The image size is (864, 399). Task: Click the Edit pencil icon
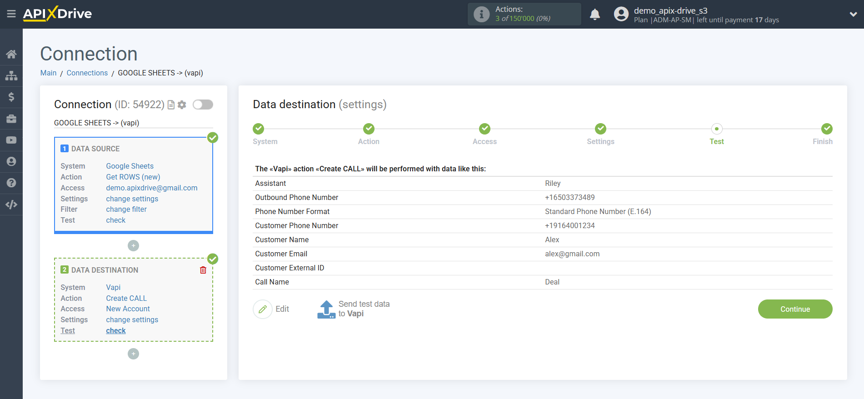click(263, 309)
